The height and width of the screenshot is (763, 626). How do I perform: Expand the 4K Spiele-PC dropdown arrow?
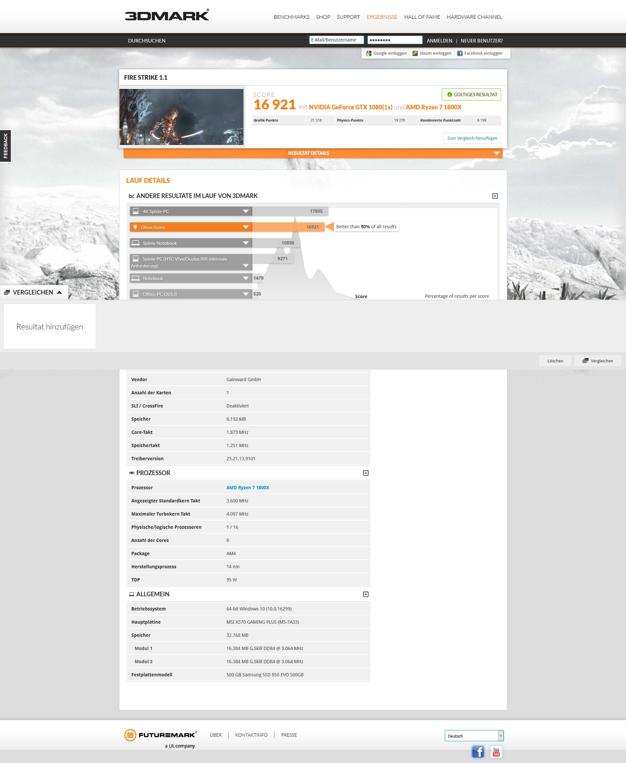246,211
